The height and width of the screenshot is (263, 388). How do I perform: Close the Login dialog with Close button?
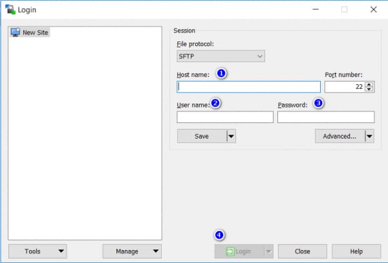[303, 251]
